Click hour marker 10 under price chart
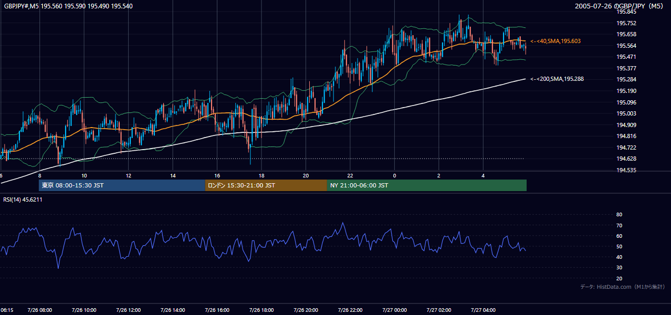671x315 pixels. coord(84,175)
